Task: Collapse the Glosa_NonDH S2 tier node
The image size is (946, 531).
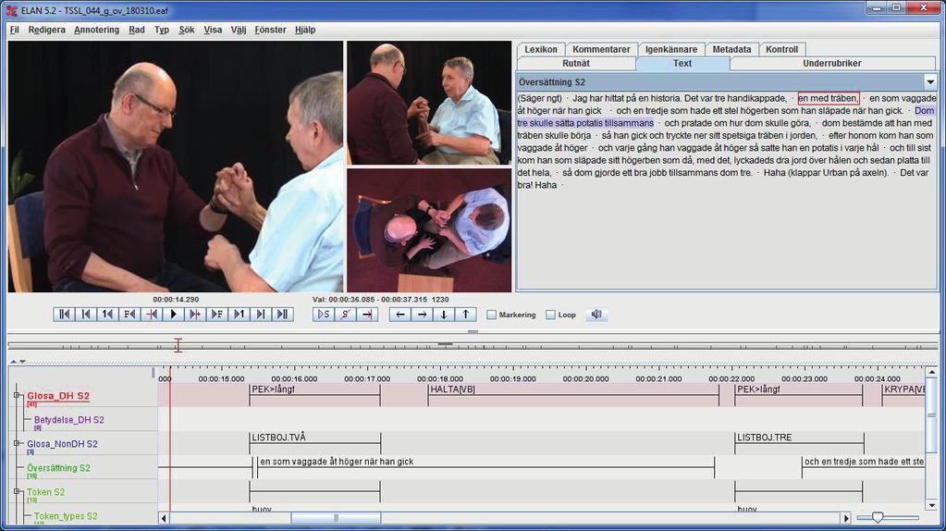Action: (x=17, y=443)
